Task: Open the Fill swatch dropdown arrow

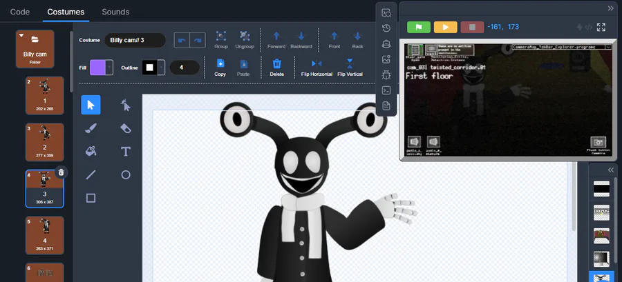Action: (x=109, y=68)
